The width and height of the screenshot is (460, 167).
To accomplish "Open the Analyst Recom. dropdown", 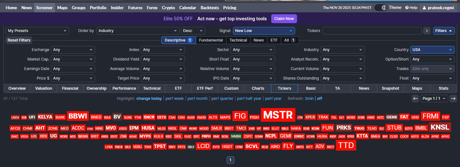I will coord(343,59).
